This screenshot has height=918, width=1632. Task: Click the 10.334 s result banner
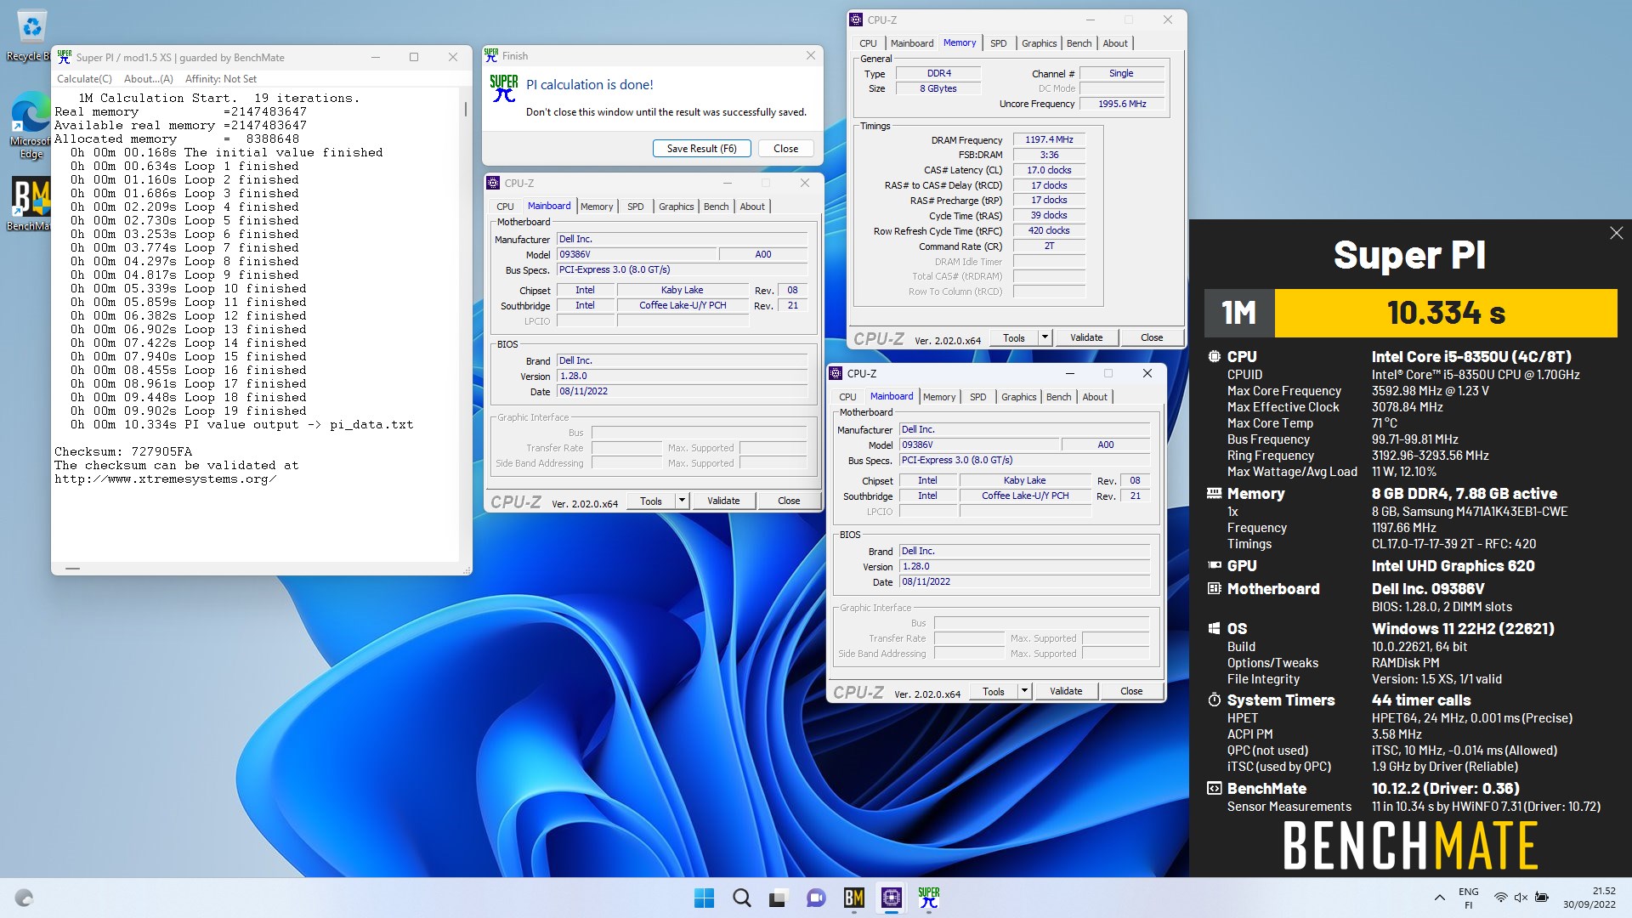coord(1446,313)
